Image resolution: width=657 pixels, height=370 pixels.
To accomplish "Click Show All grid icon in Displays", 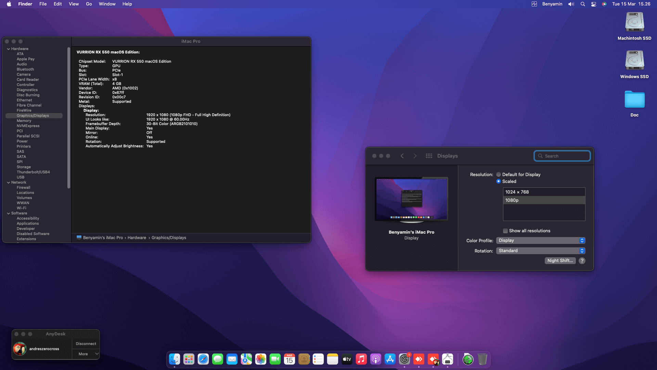I will pos(429,156).
